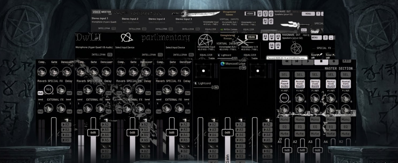Open Select Input Device under the heart logo
Viewport: 398px width, 163px height.
(x=125, y=48)
